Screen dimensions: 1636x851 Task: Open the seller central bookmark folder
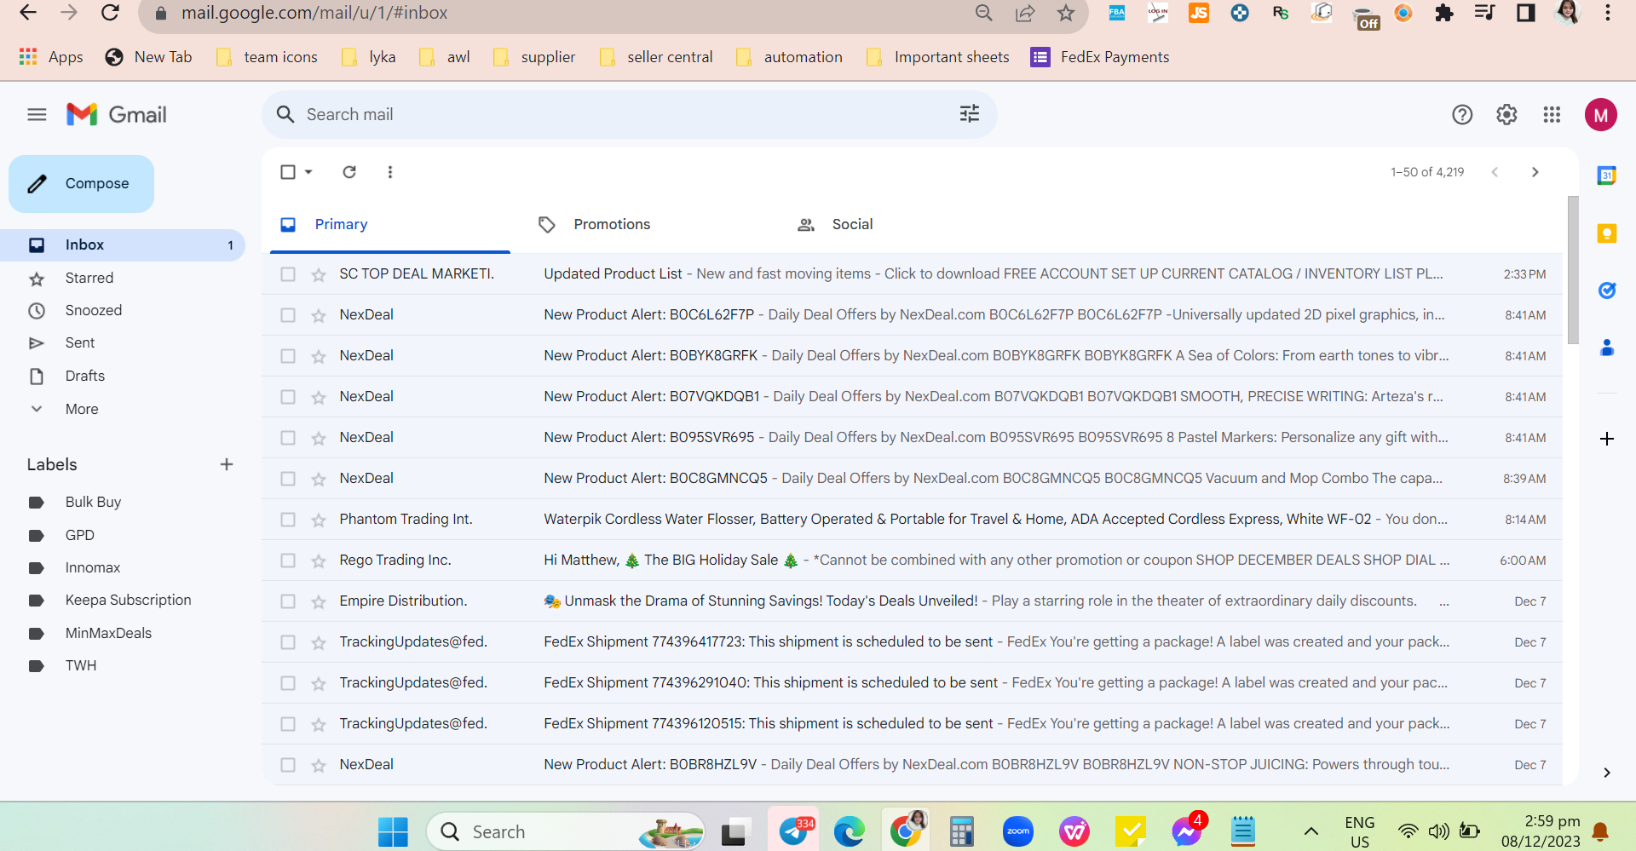[656, 57]
